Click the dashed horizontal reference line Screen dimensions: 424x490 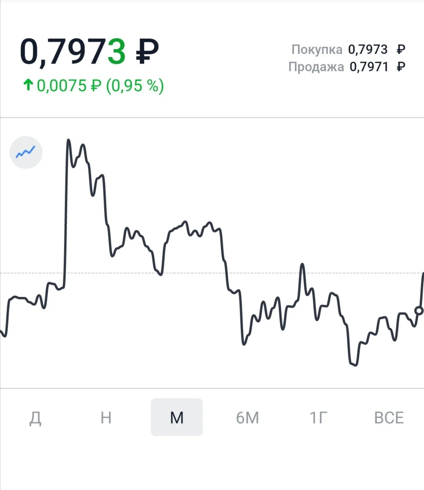(212, 273)
